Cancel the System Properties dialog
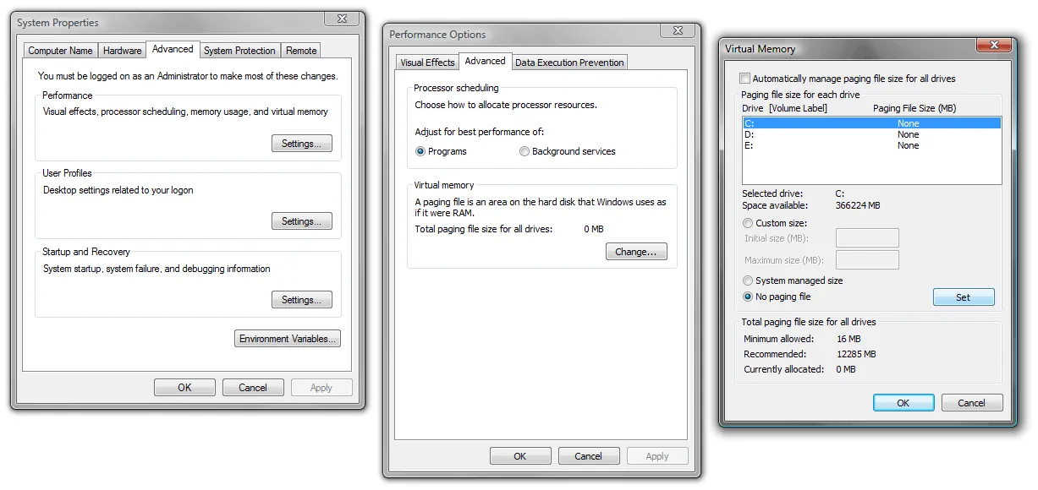 tap(253, 388)
